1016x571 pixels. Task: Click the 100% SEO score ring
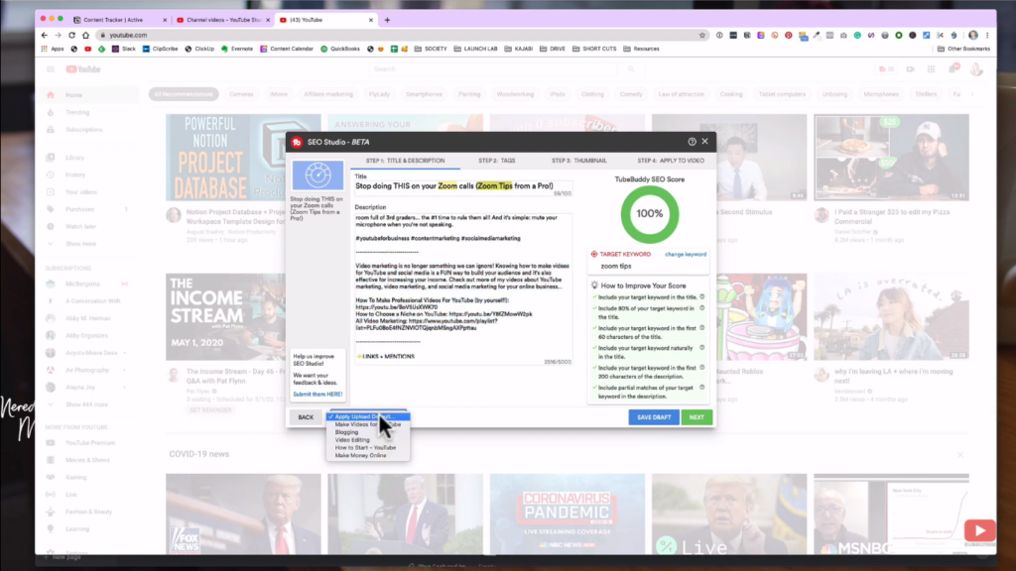[649, 214]
